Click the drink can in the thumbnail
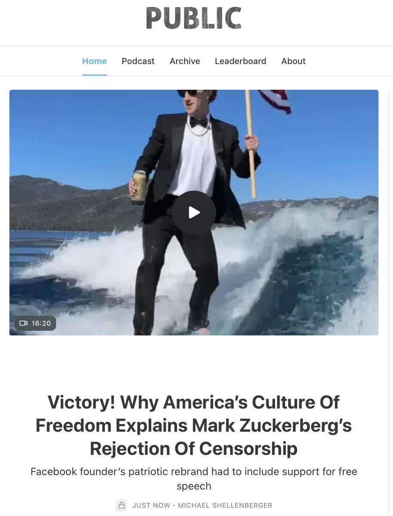 [x=139, y=186]
